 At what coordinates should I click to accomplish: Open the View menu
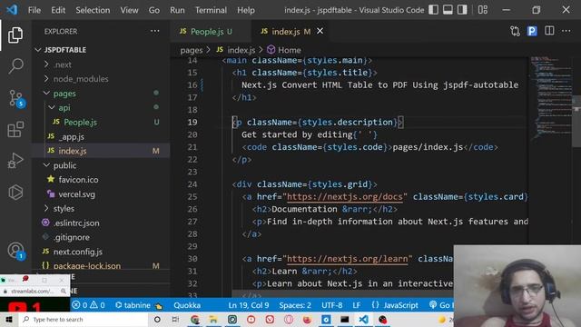[x=129, y=10]
